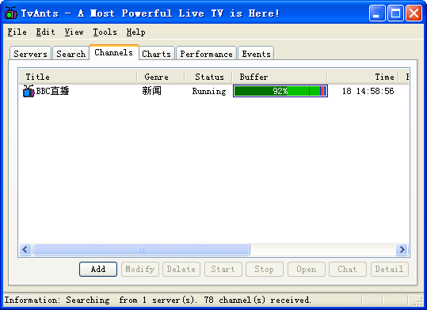The width and height of the screenshot is (427, 310).
Task: Sort channels by the Title column header
Action: [78, 77]
